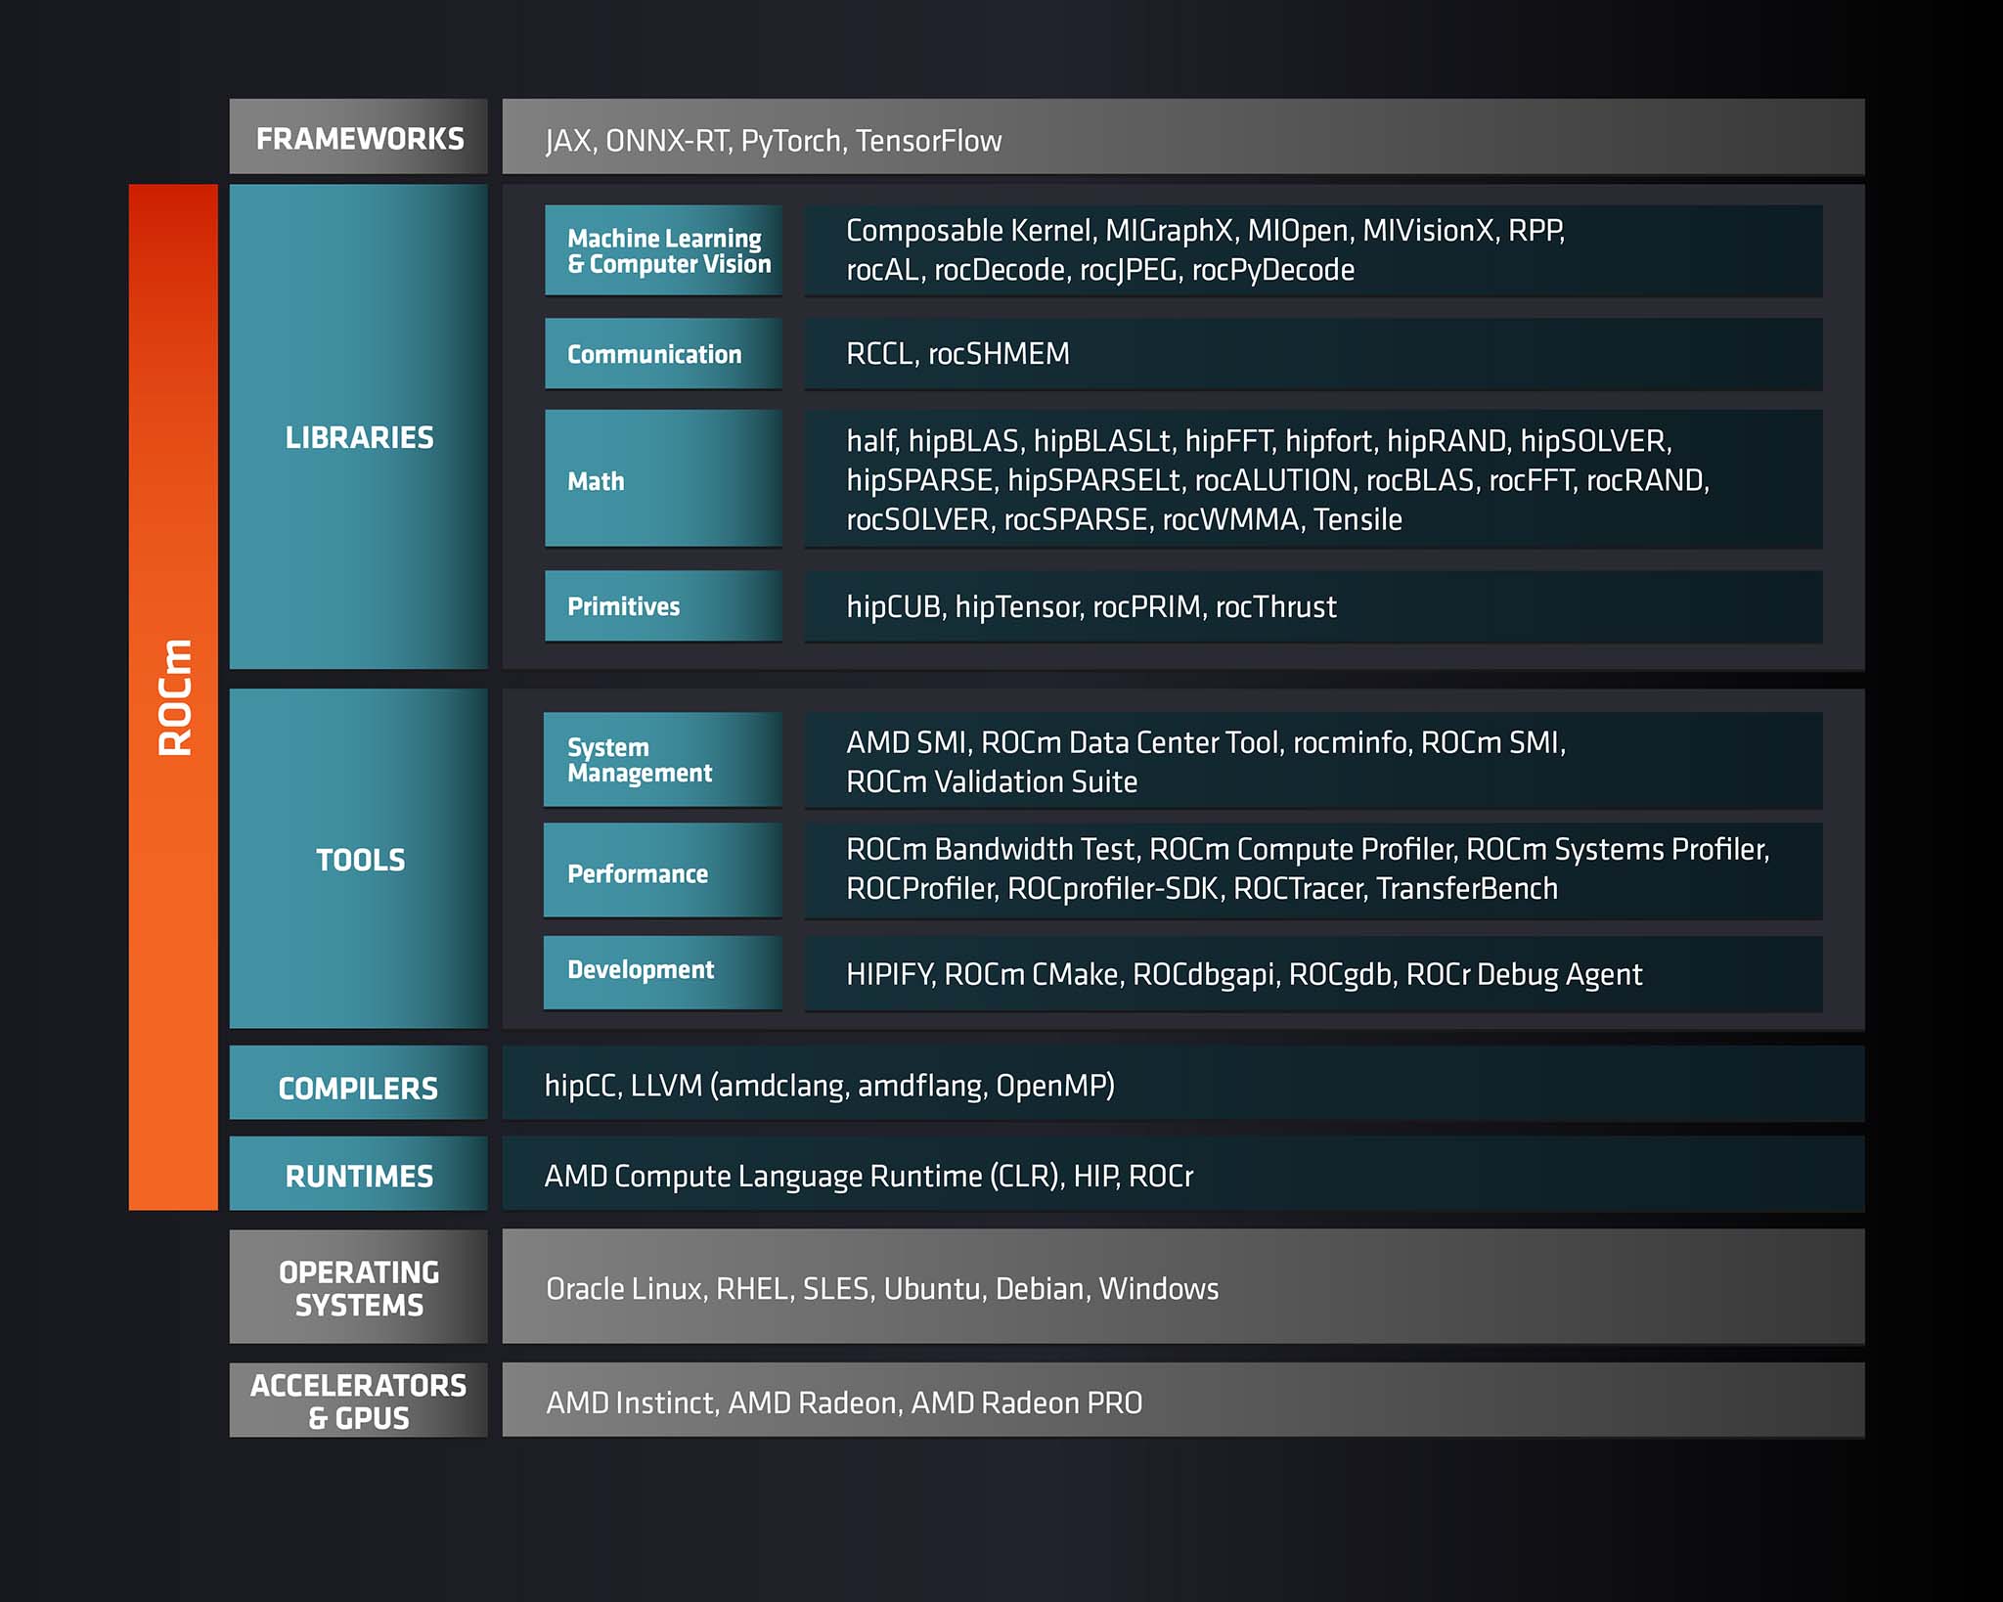Select the "rocPyDecode" entry
The height and width of the screenshot is (1602, 2003).
pyautogui.click(x=1273, y=270)
